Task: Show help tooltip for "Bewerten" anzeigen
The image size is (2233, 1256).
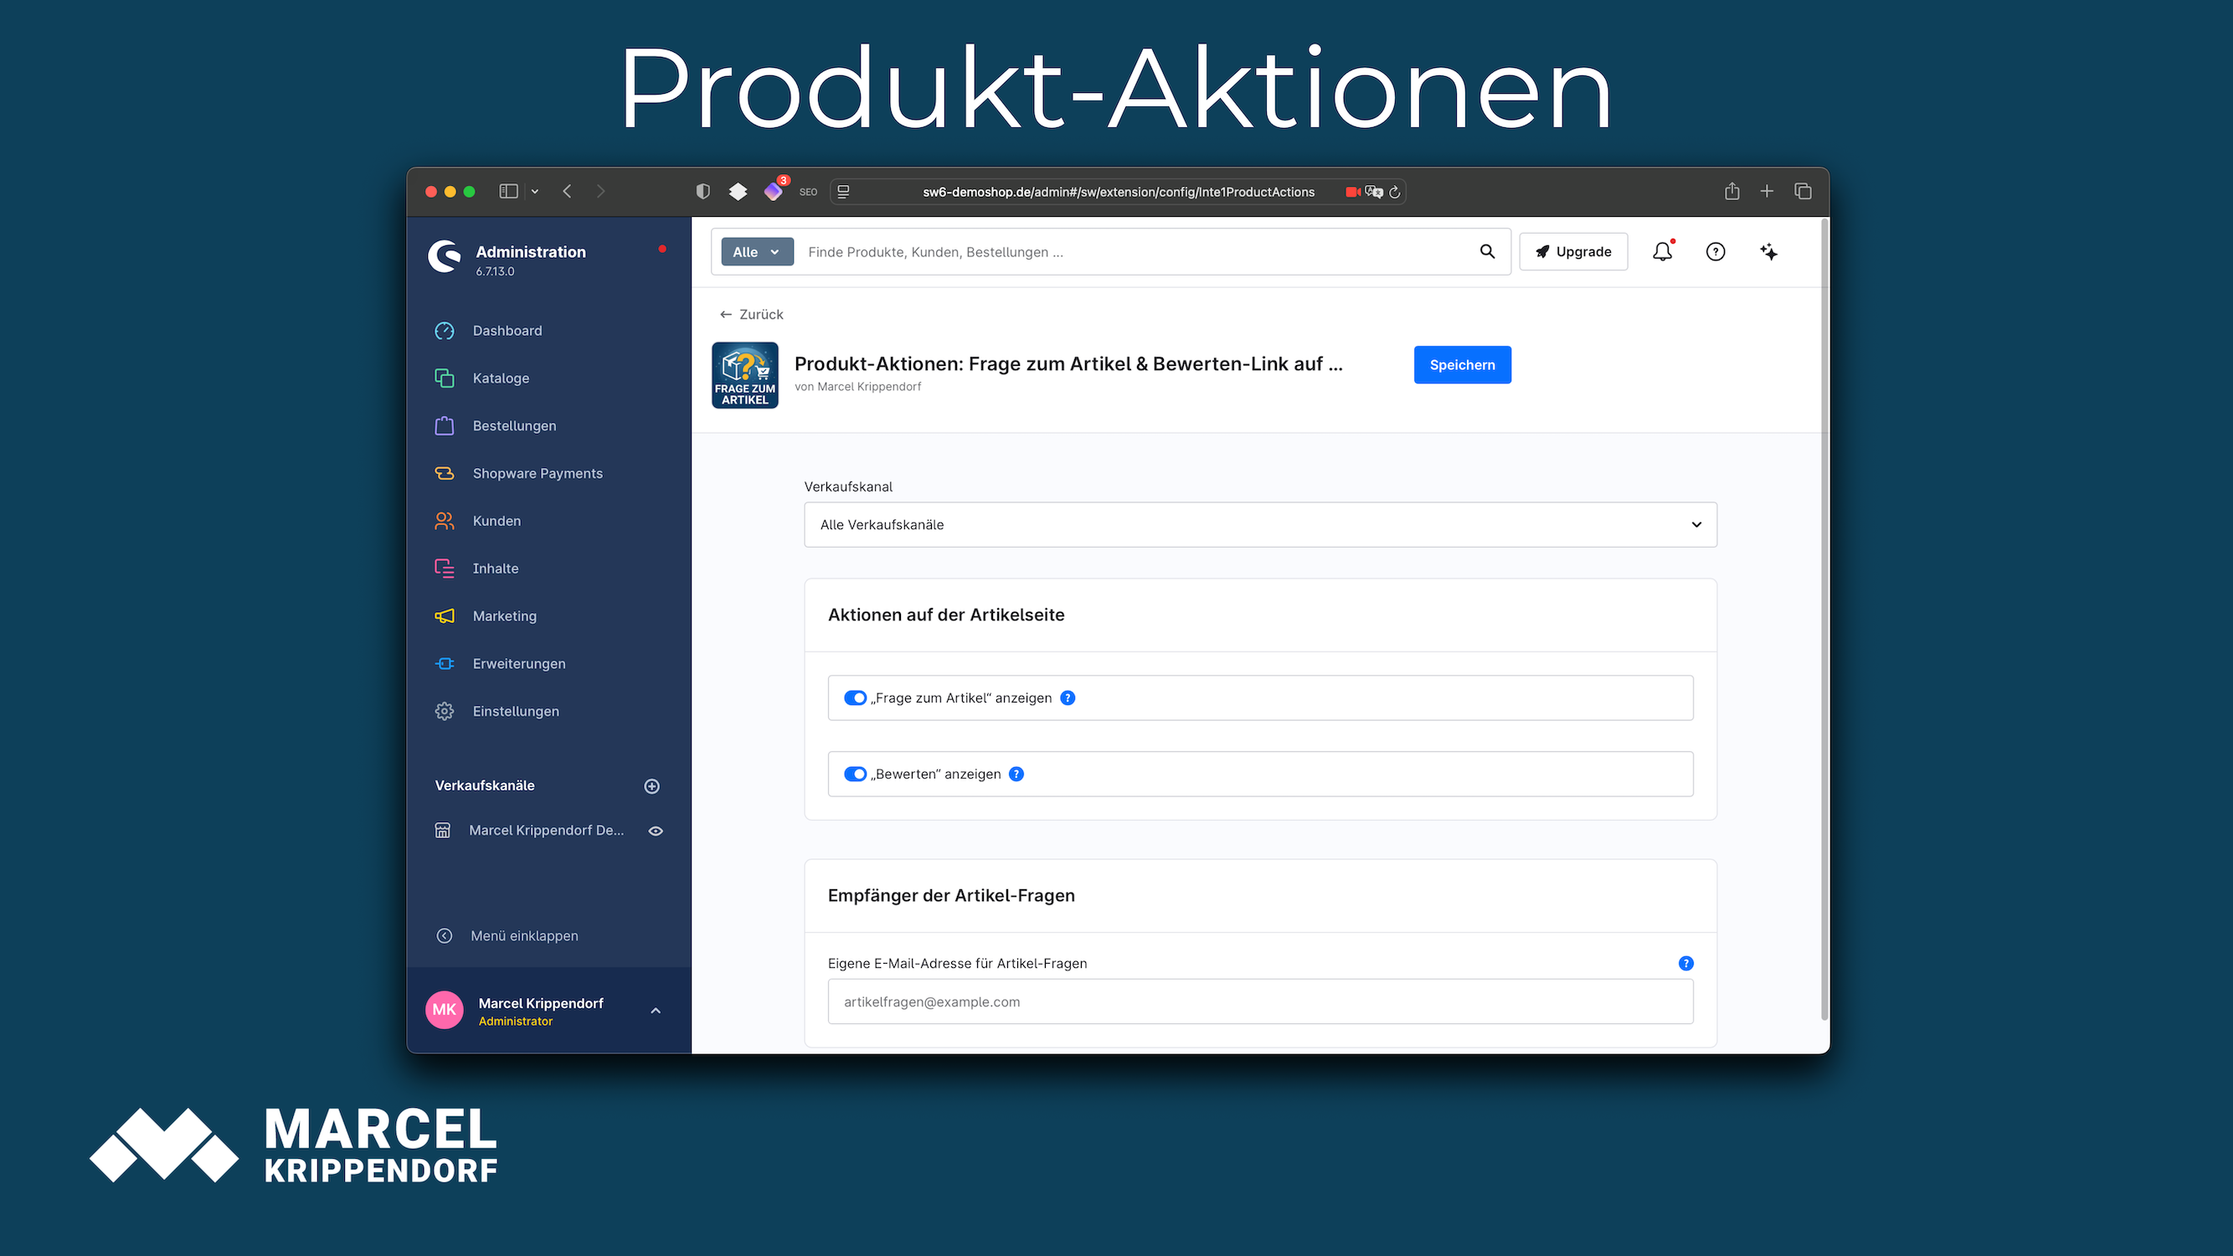Action: click(1016, 774)
